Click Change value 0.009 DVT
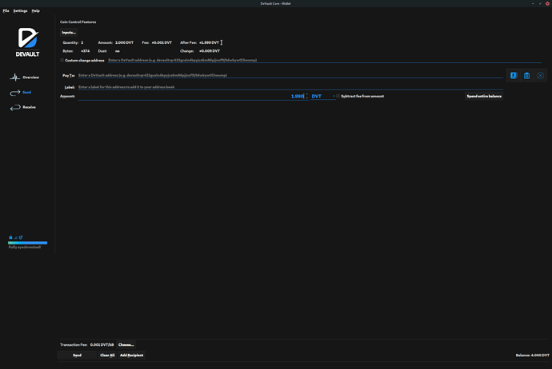This screenshot has height=369, width=552. tap(210, 51)
